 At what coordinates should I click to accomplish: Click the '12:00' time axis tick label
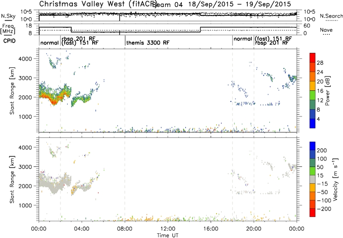tap(168, 229)
